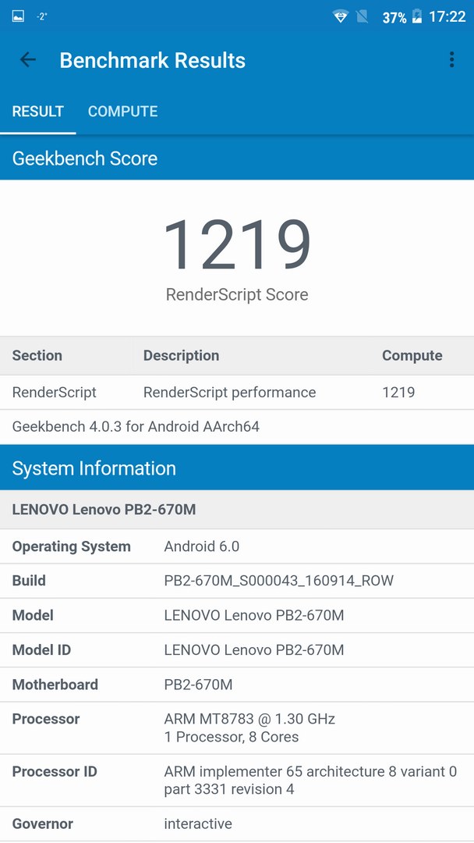The image size is (474, 843).
Task: Tap the Description column header
Action: (181, 355)
